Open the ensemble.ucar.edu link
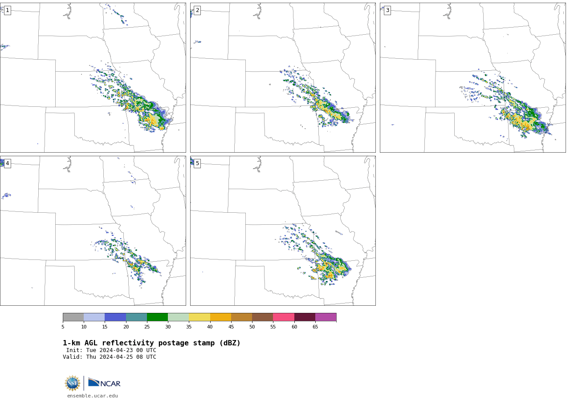Viewport: 570px width, 401px height. tap(93, 396)
